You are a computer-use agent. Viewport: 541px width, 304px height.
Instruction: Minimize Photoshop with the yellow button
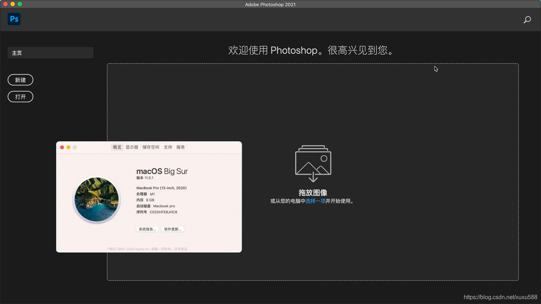pos(13,4)
